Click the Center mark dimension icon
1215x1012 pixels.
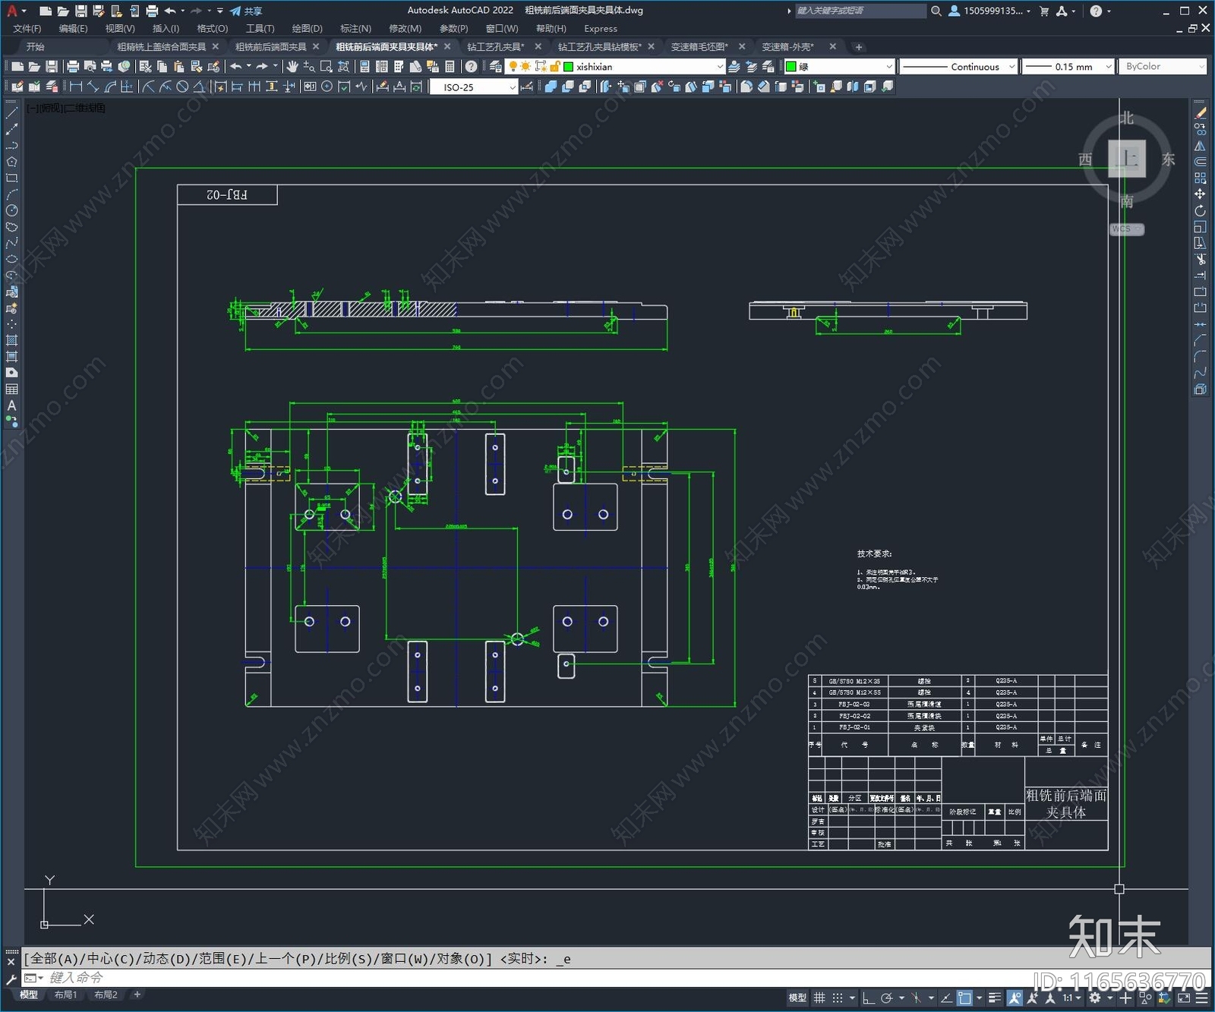click(x=327, y=87)
